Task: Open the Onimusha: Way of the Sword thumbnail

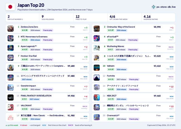Action: 97,29
